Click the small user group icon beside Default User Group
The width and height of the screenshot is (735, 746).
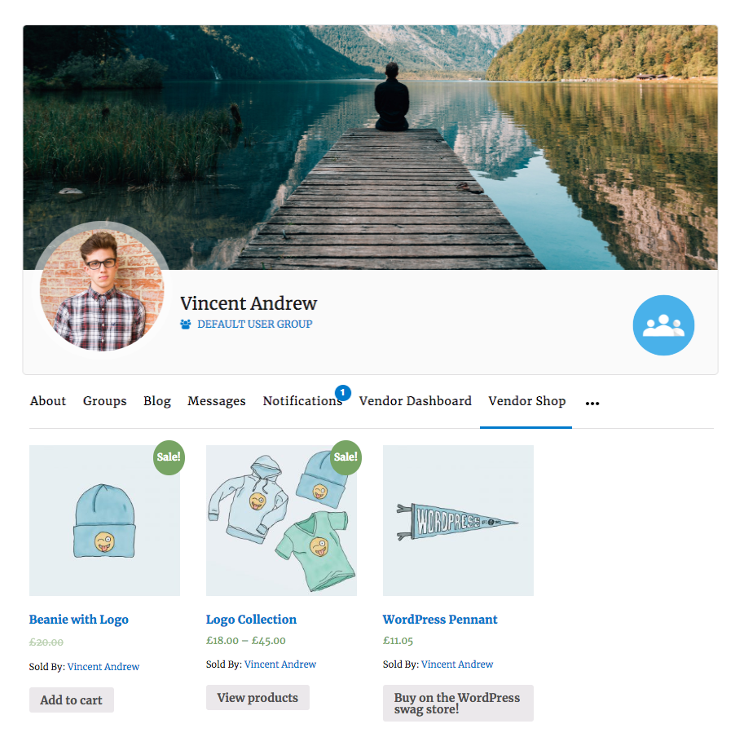pyautogui.click(x=186, y=324)
